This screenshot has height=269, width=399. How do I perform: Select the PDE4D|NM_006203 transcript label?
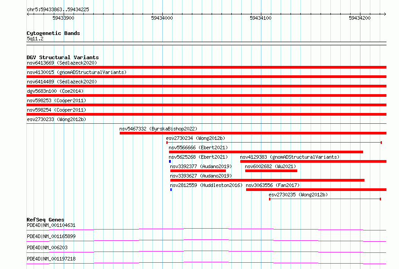point(47,247)
